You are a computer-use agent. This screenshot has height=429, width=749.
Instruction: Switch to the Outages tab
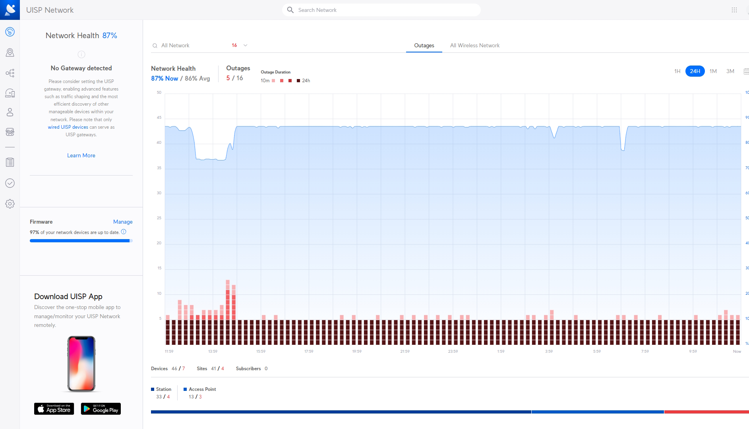click(424, 45)
